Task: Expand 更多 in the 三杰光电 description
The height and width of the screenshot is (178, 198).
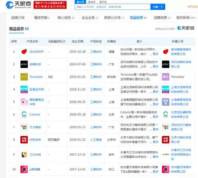Action: coord(155,157)
